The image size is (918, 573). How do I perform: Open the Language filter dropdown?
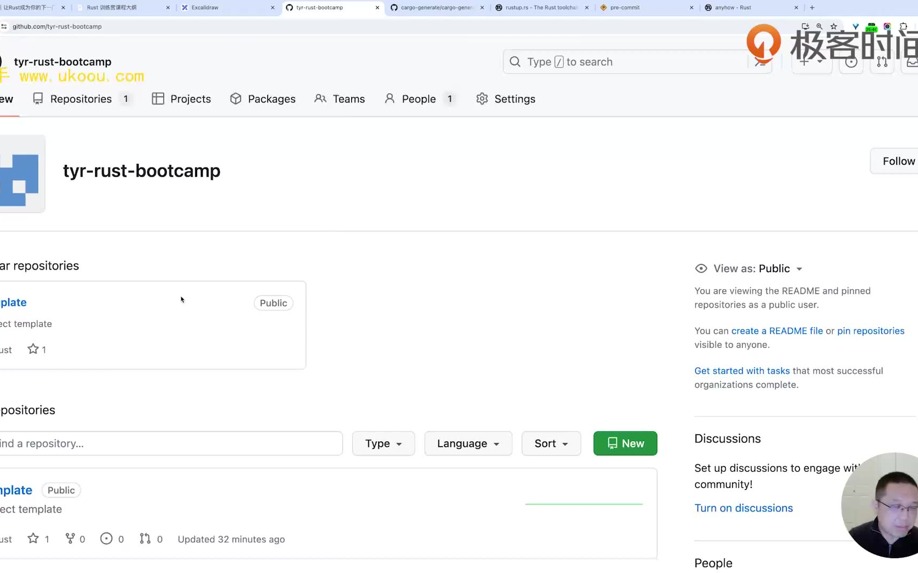[468, 444]
